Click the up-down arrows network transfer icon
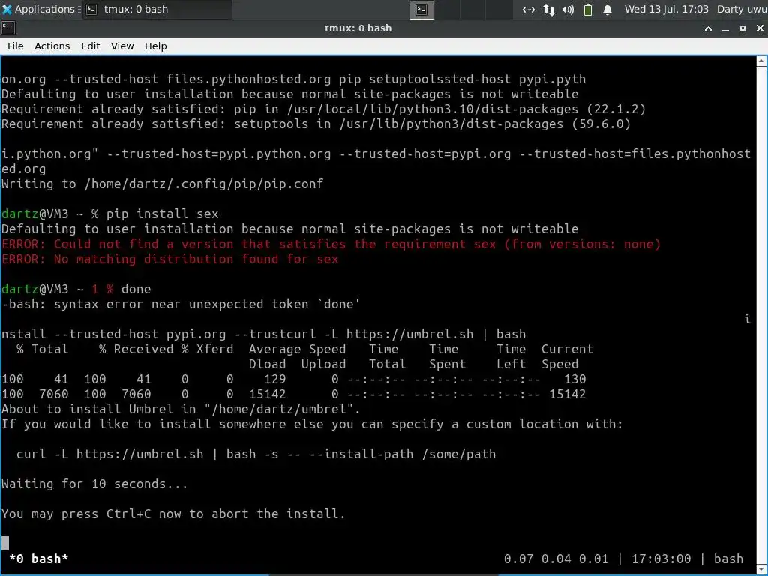Viewport: 768px width, 576px height. pyautogui.click(x=548, y=10)
